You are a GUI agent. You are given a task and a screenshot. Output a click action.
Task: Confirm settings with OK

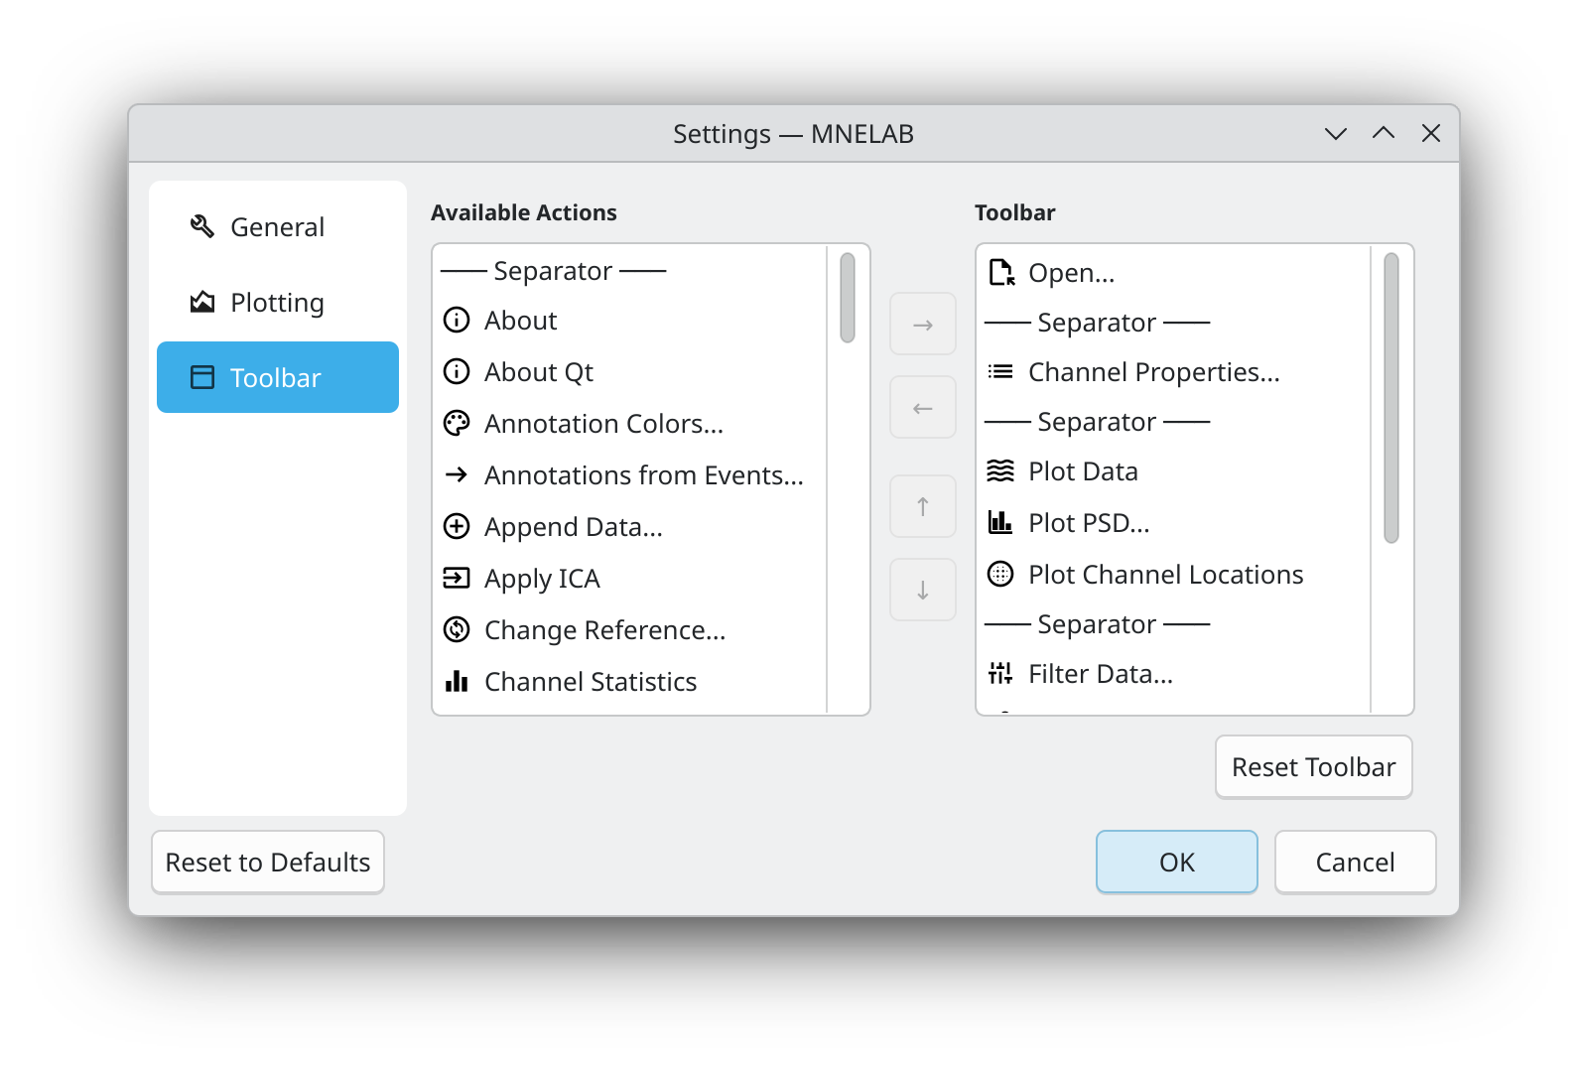[1177, 862]
